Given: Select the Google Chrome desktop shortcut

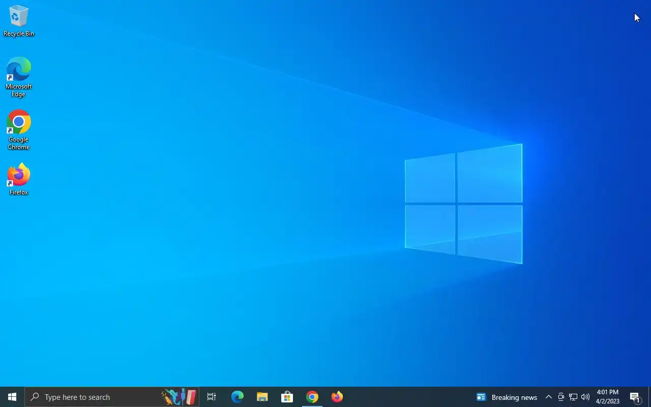Looking at the screenshot, I should click(19, 130).
